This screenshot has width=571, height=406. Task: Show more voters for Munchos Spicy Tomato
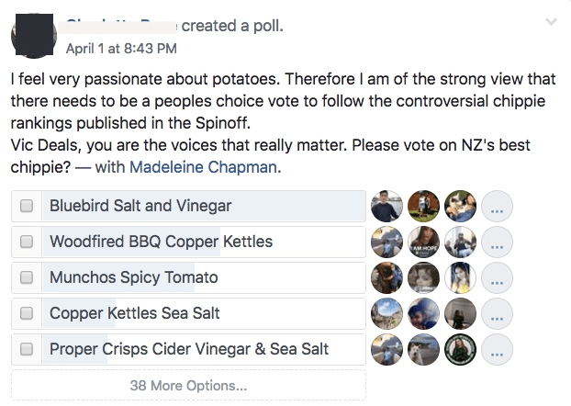[497, 278]
